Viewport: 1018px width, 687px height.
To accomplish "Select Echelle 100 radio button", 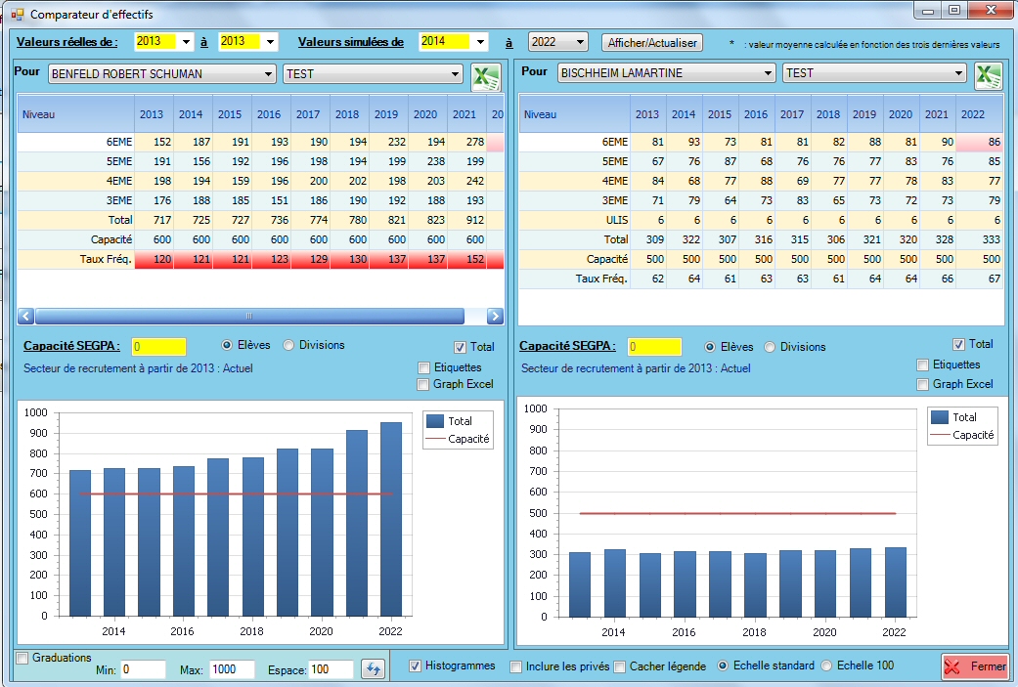I will [x=826, y=666].
